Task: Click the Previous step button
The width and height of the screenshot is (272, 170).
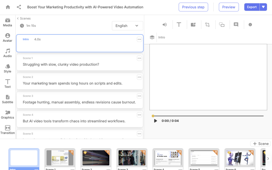Action: point(193,7)
